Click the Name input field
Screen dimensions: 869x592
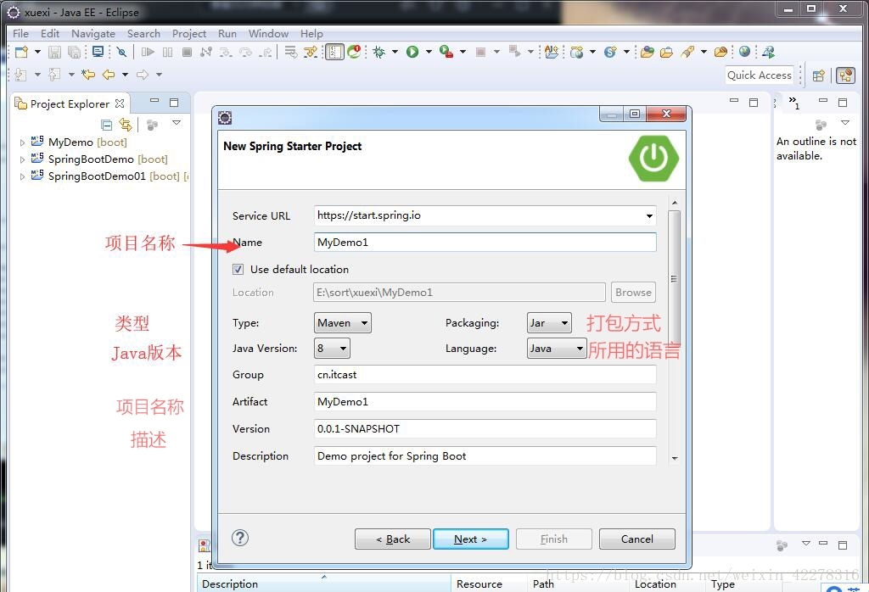(485, 243)
